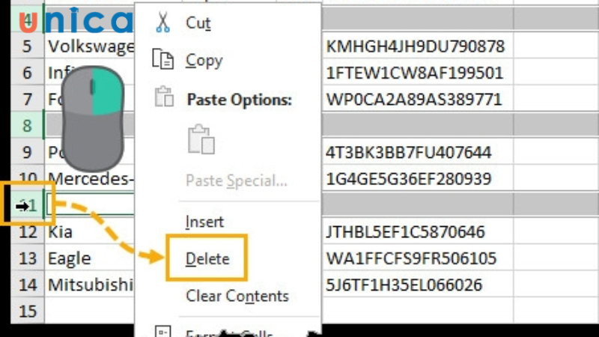This screenshot has height=337, width=599.
Task: Select the row 8 header
Action: tap(27, 125)
